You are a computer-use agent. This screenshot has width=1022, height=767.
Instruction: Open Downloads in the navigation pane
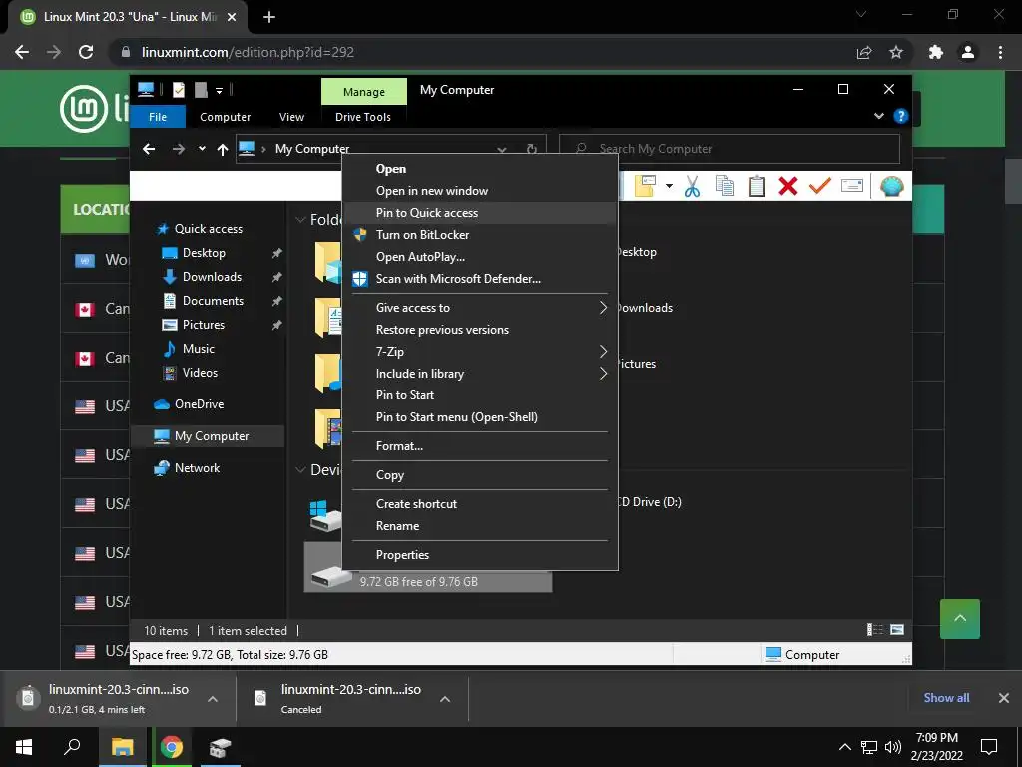pyautogui.click(x=212, y=277)
